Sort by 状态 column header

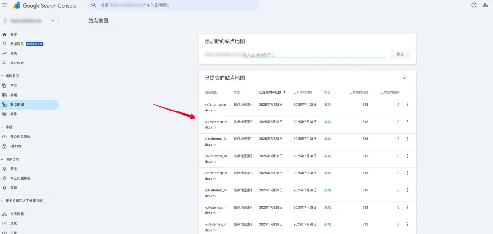(x=327, y=93)
